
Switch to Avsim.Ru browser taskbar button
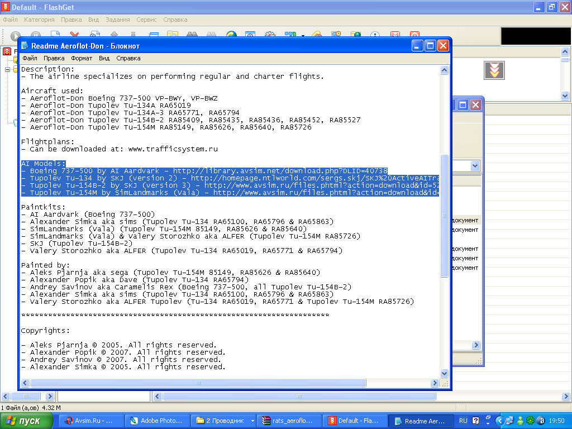click(x=91, y=421)
